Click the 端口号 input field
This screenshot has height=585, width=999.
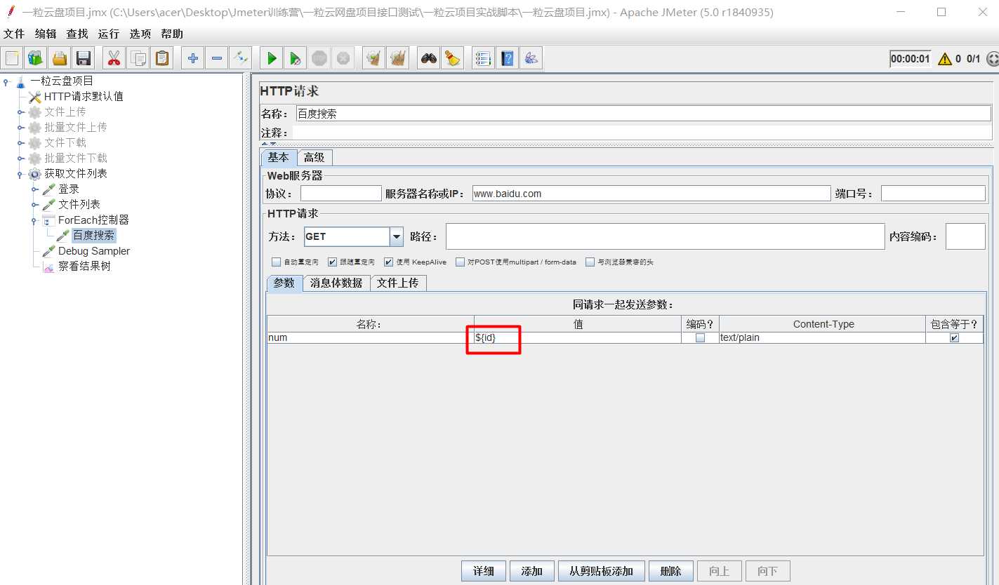tap(933, 194)
